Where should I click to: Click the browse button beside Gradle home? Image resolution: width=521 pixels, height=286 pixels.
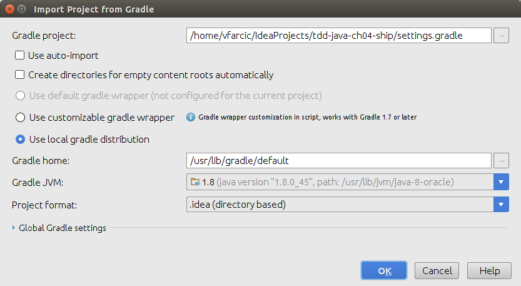click(x=501, y=161)
